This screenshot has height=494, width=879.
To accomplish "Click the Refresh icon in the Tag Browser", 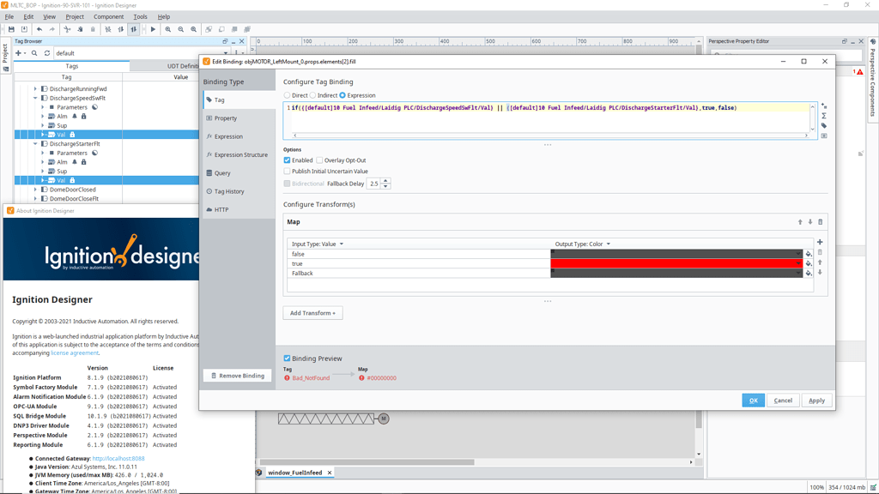I will 47,53.
